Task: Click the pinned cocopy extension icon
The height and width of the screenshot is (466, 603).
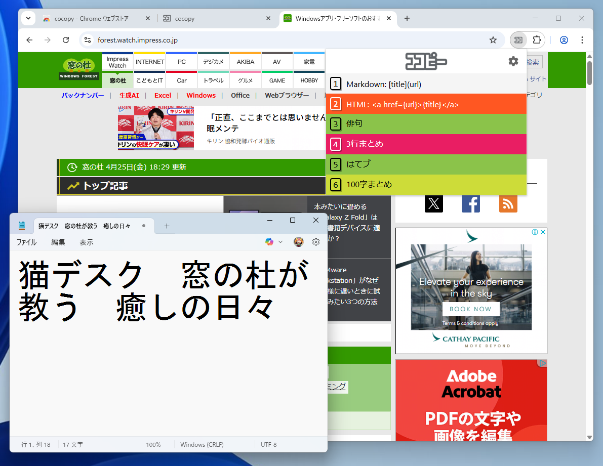Action: [x=518, y=39]
